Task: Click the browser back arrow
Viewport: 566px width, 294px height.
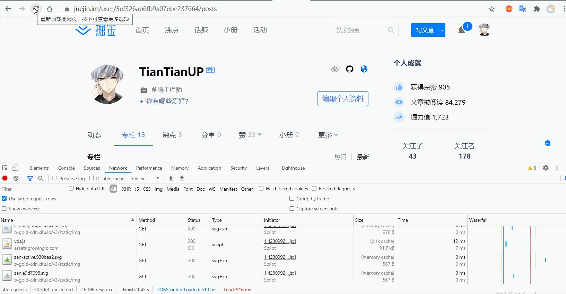Action: 8,9
